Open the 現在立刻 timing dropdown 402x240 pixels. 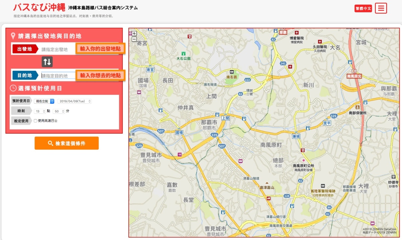click(44, 101)
